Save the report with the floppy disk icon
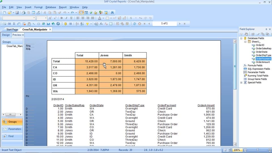 (x=17, y=12)
